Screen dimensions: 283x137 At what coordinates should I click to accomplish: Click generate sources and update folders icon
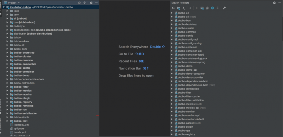178,8
